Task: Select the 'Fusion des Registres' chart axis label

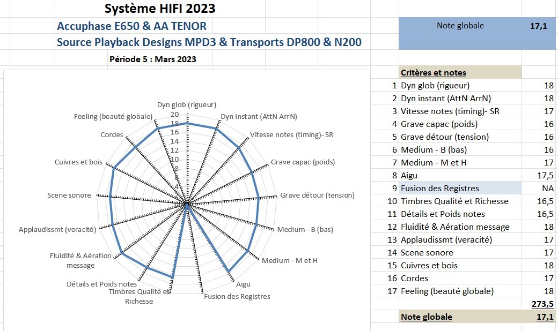Action: [x=237, y=297]
